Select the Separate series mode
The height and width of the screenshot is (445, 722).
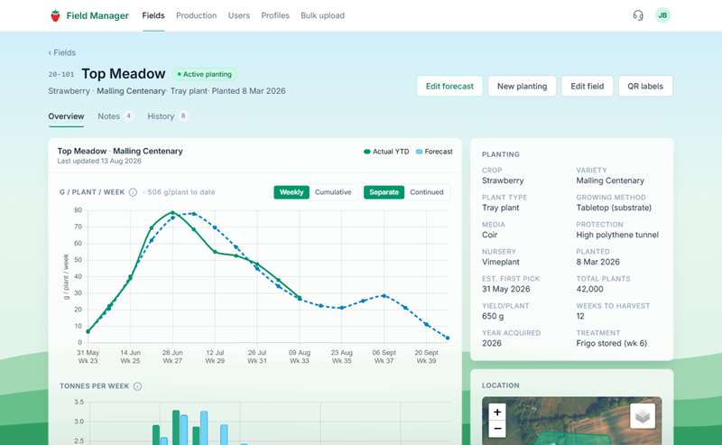point(384,192)
